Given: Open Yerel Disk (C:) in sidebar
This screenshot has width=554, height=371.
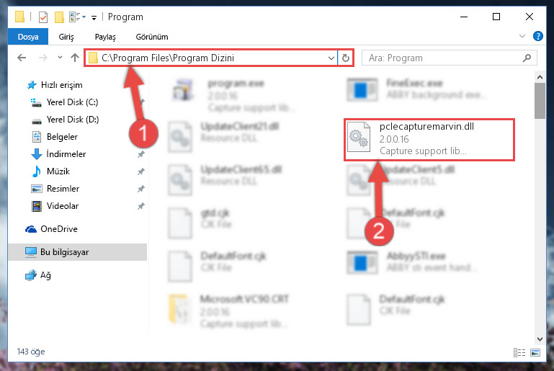Looking at the screenshot, I should tap(72, 102).
